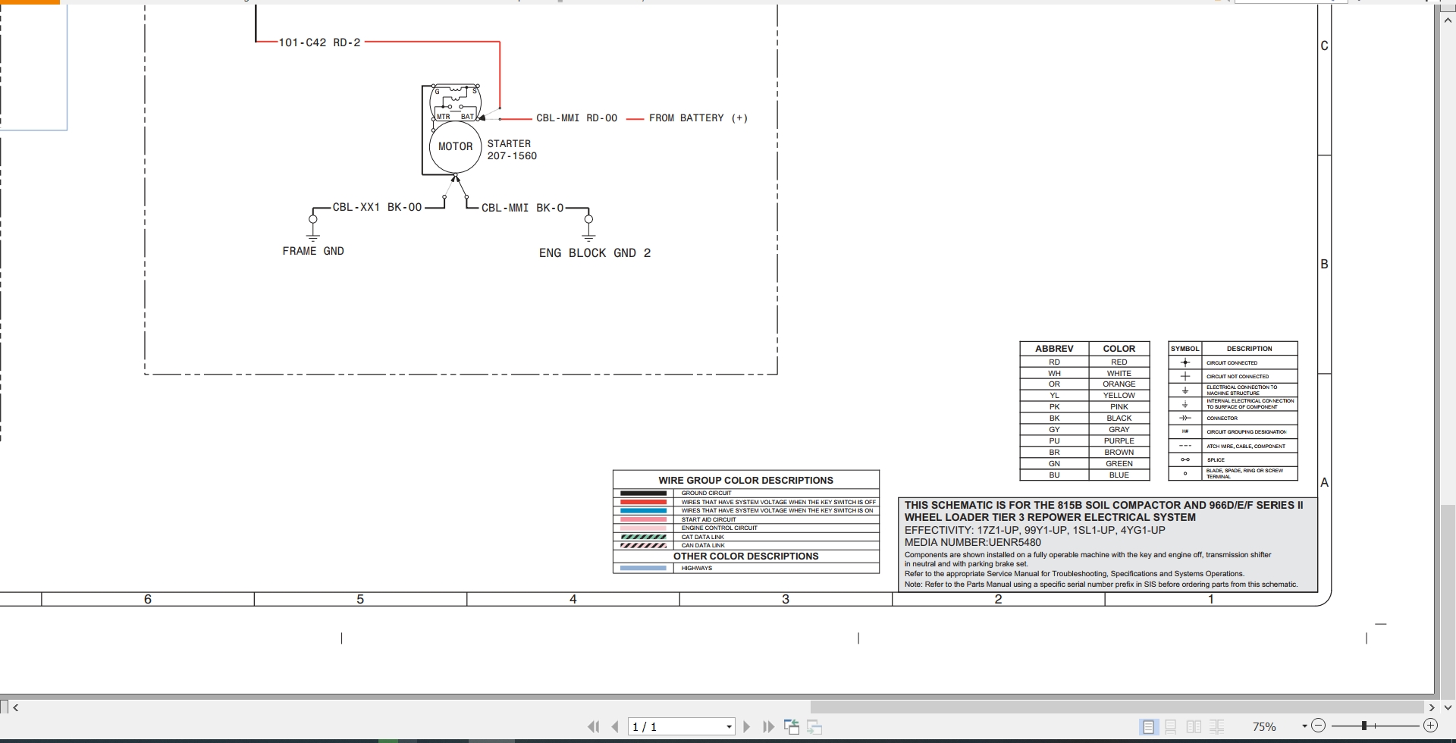Go to the first page

[594, 726]
